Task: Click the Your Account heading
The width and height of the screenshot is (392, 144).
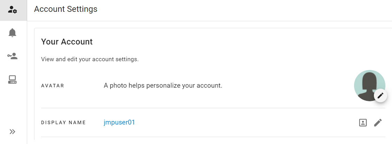Action: 67,42
